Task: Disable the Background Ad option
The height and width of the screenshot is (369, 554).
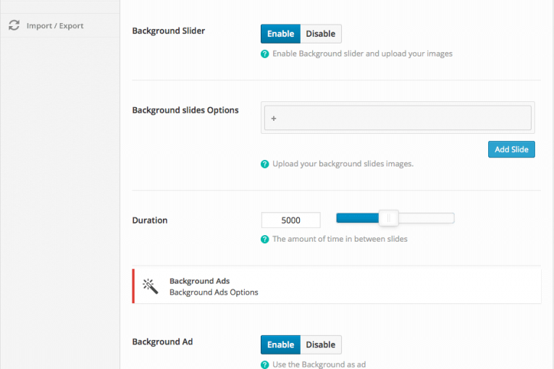Action: [x=321, y=344]
